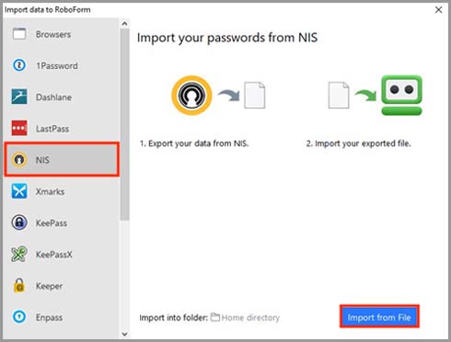Click the large Norton NIS logo
The width and height of the screenshot is (451, 342).
[191, 96]
